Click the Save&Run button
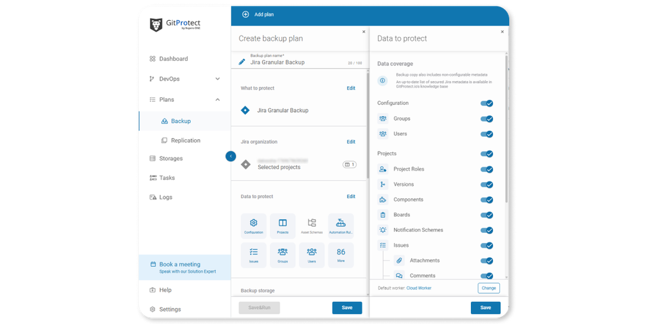The width and height of the screenshot is (648, 324). pyautogui.click(x=259, y=308)
